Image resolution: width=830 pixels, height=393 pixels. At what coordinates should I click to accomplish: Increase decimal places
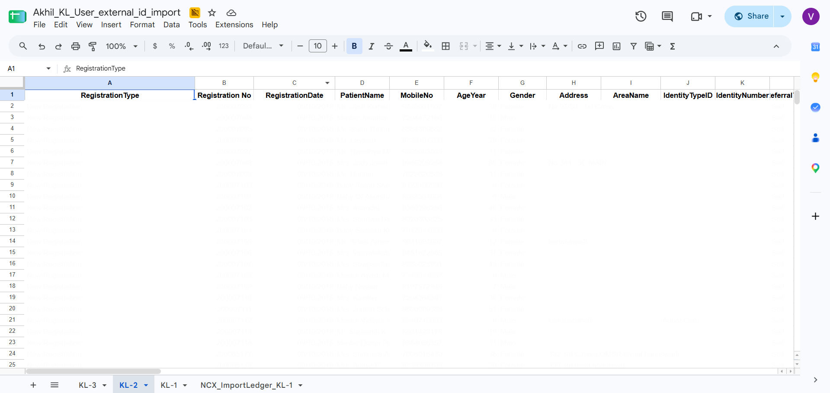(x=206, y=46)
